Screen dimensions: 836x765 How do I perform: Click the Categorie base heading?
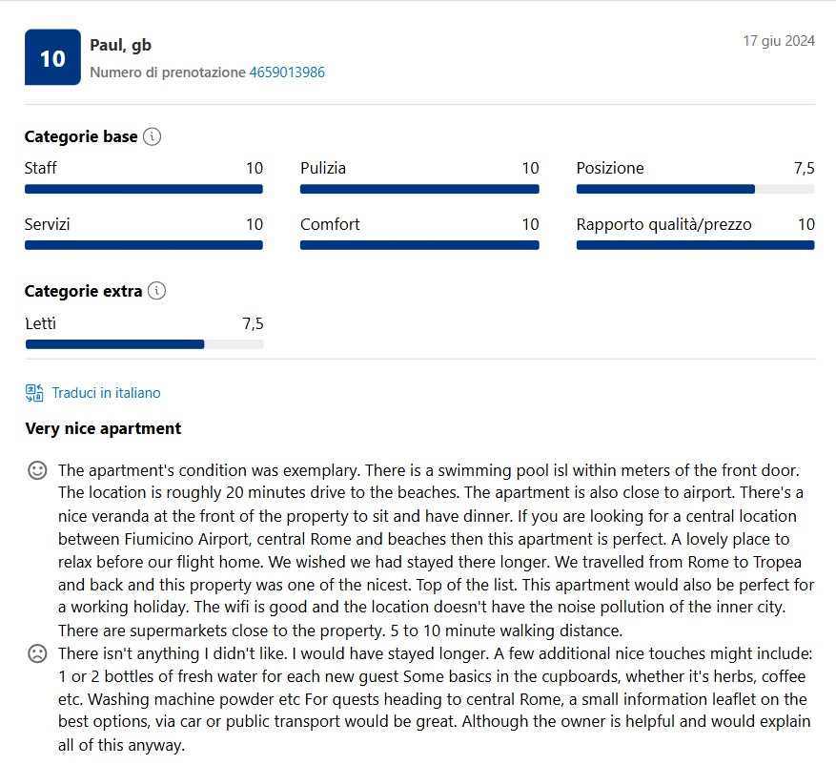pyautogui.click(x=81, y=136)
